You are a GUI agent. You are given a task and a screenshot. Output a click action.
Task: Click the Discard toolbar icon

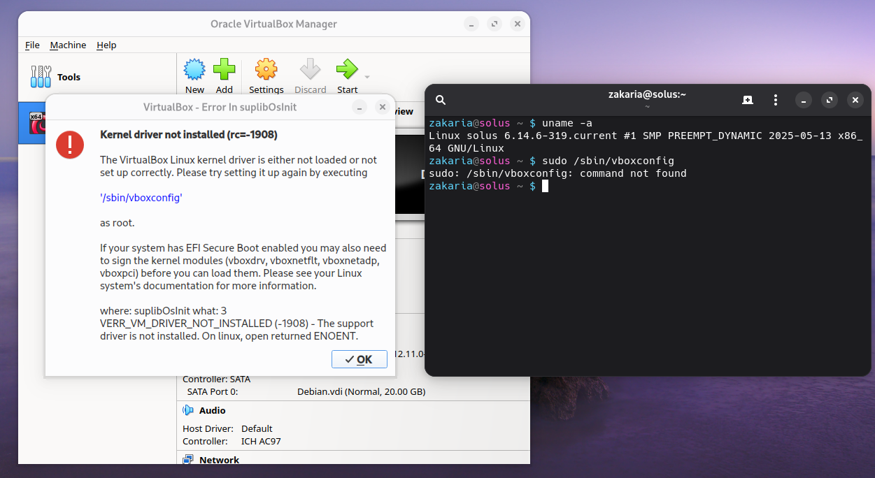tap(310, 70)
